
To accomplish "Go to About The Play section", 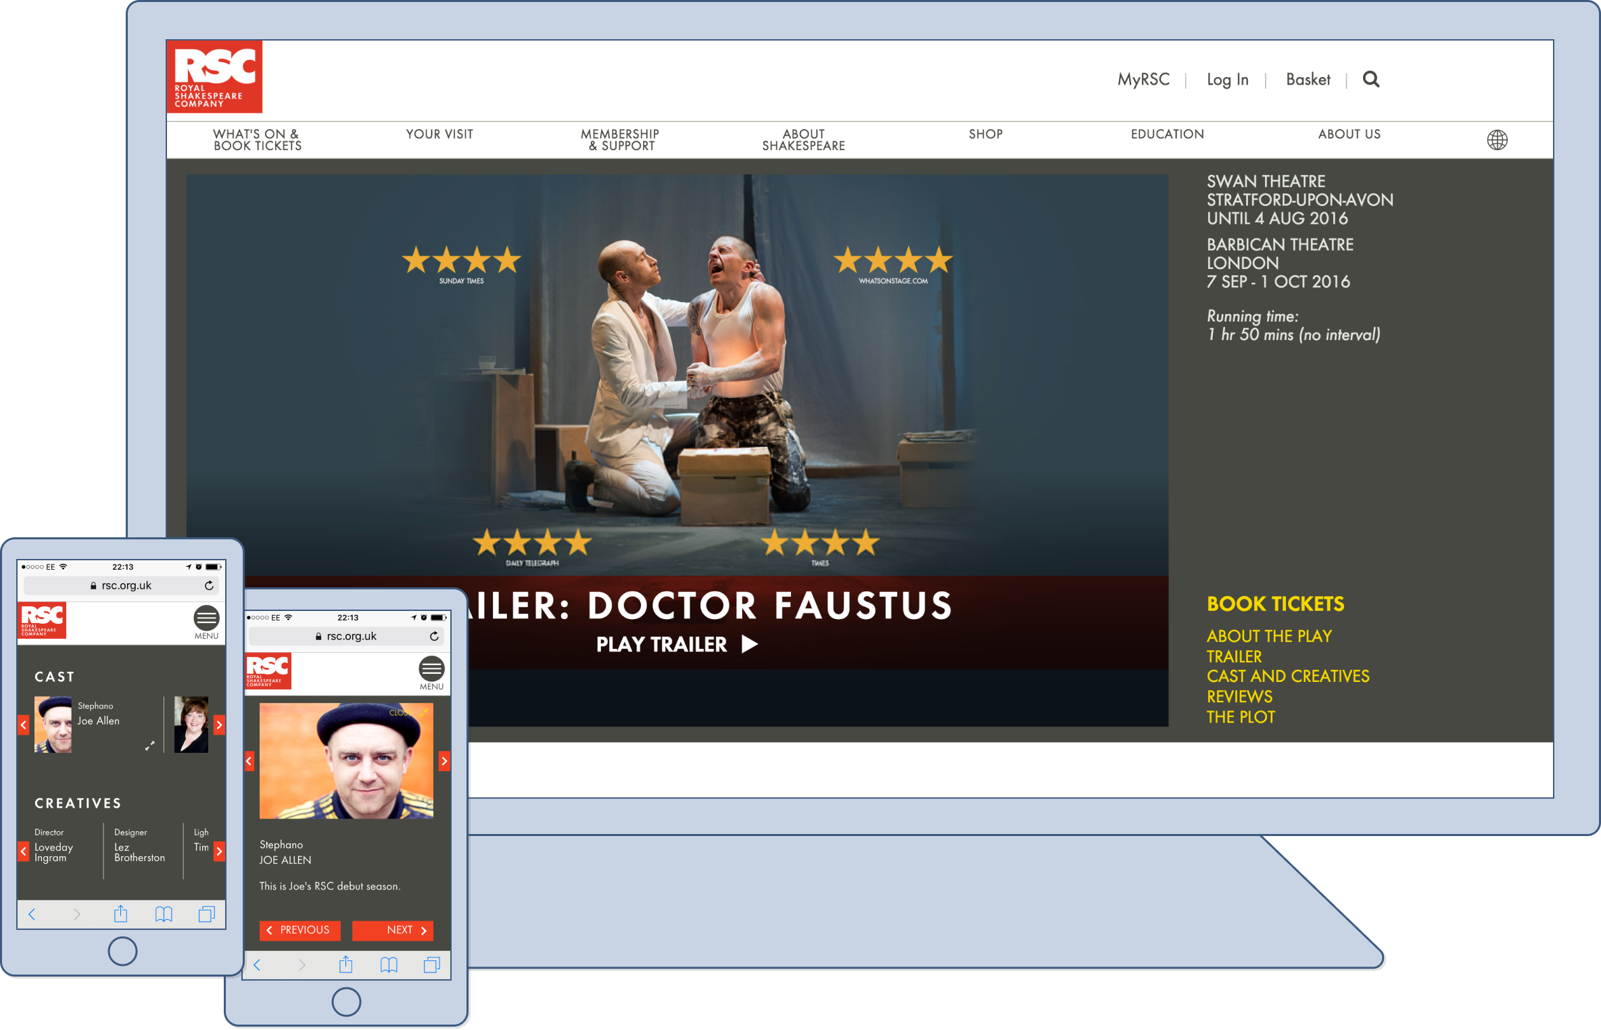I will 1269,636.
